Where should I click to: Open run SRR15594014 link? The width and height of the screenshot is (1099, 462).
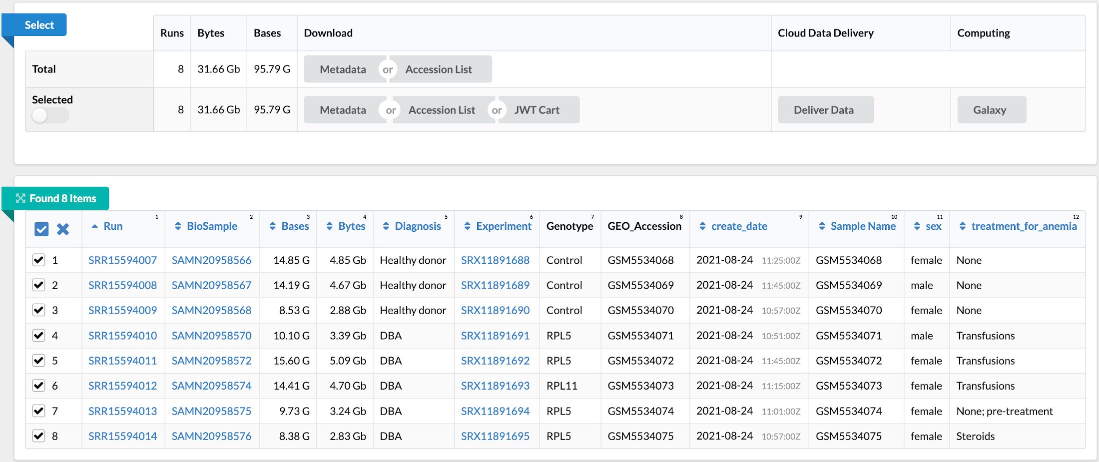pyautogui.click(x=122, y=436)
